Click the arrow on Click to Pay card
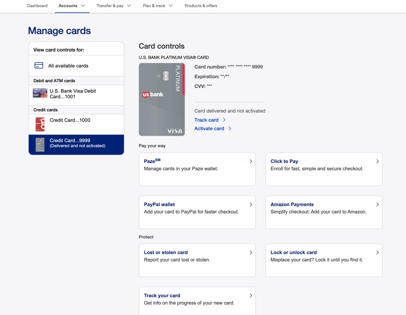This screenshot has width=406, height=315. [377, 161]
